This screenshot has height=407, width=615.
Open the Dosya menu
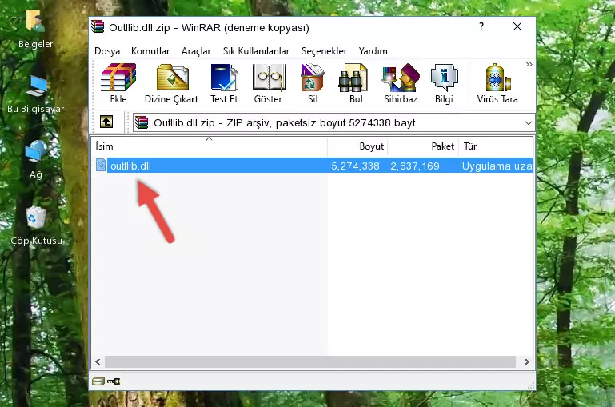coord(107,51)
